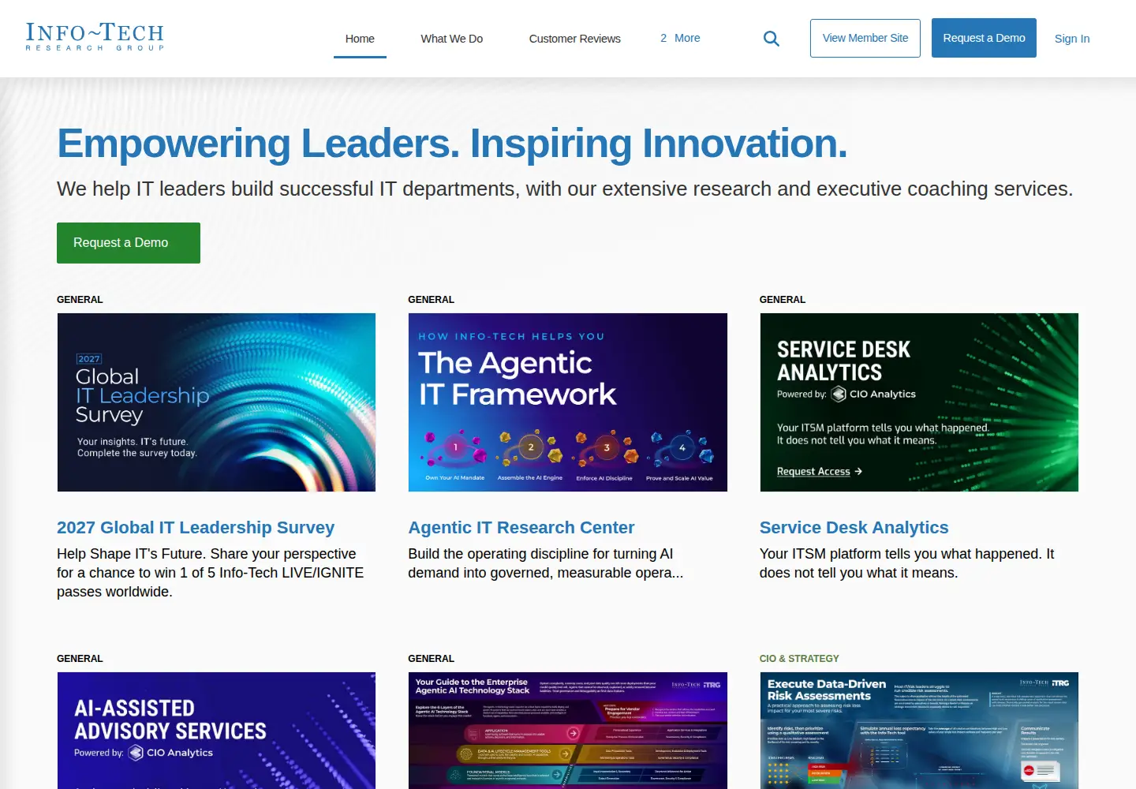Click the View Member Site button

(865, 38)
